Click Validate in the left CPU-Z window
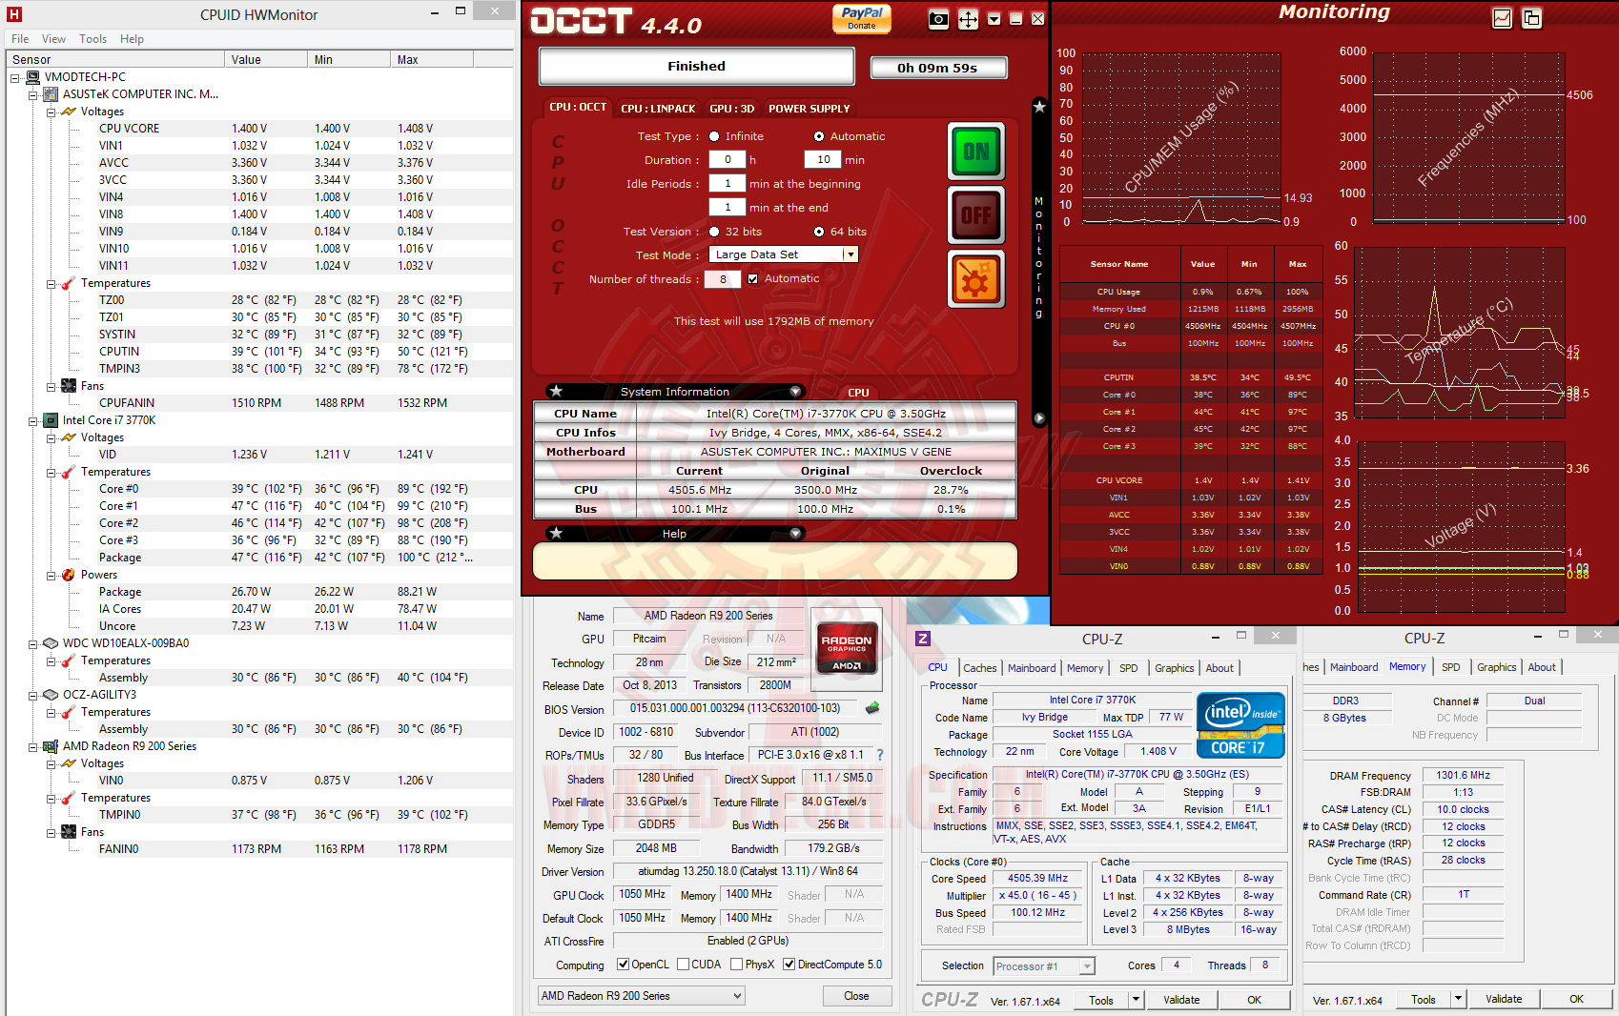This screenshot has width=1619, height=1016. [x=1181, y=1000]
